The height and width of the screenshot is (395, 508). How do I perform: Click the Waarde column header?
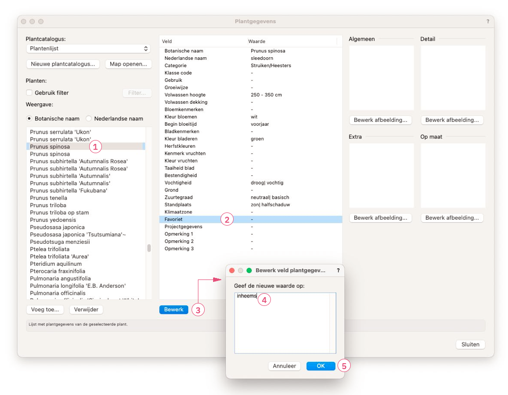[x=291, y=42]
